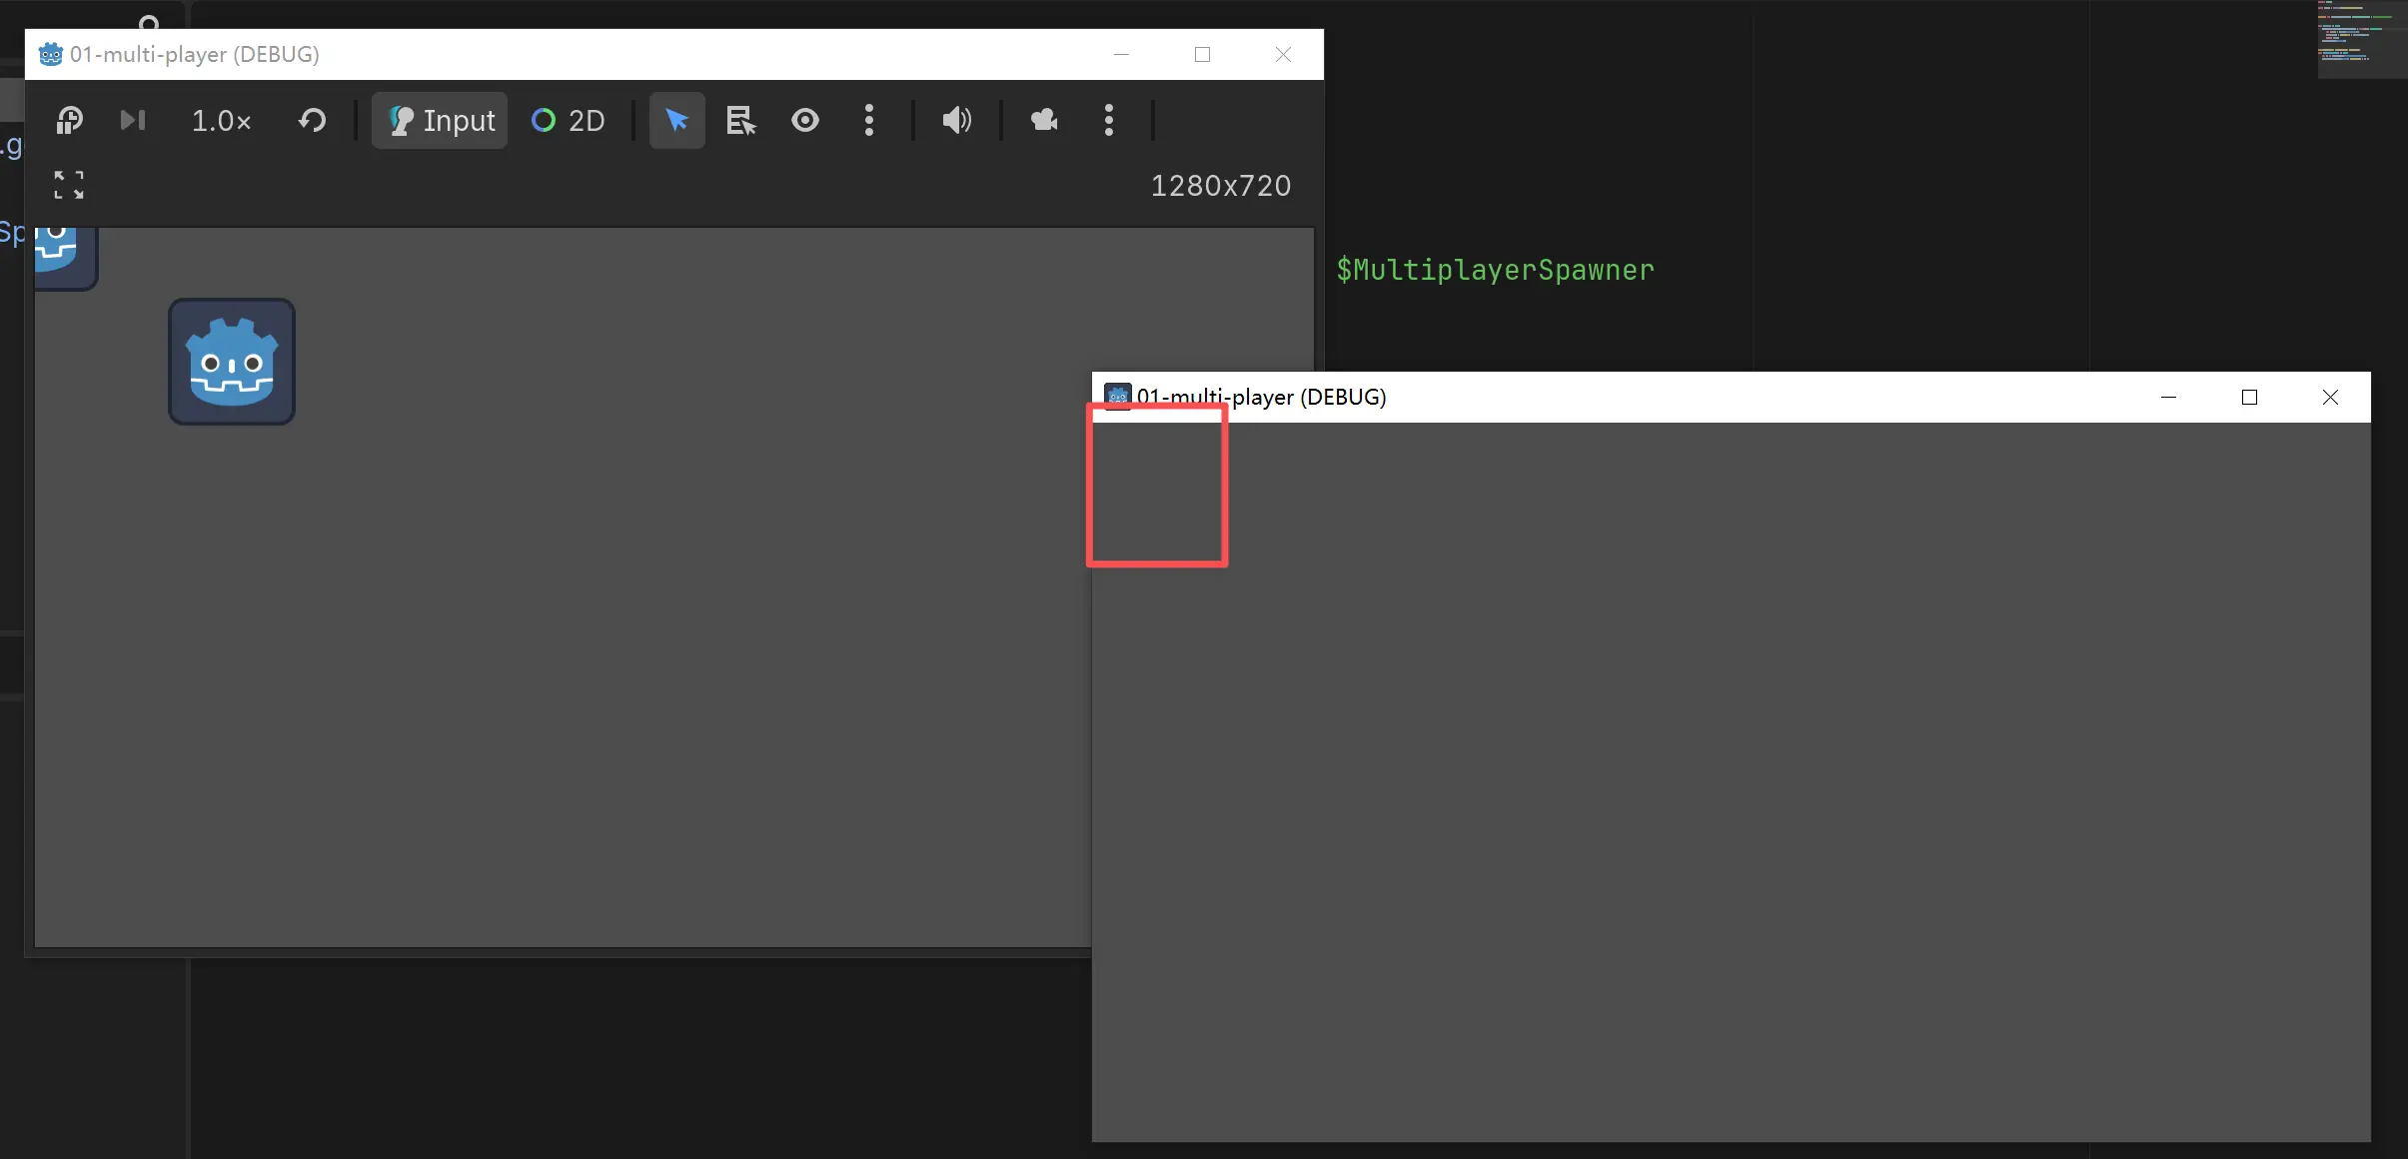Image resolution: width=2408 pixels, height=1159 pixels.
Task: Open selection options three-dot menu
Action: click(x=868, y=121)
